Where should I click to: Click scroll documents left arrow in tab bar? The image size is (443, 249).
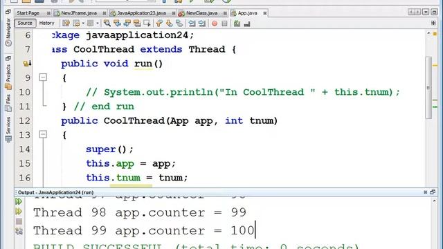point(411,12)
